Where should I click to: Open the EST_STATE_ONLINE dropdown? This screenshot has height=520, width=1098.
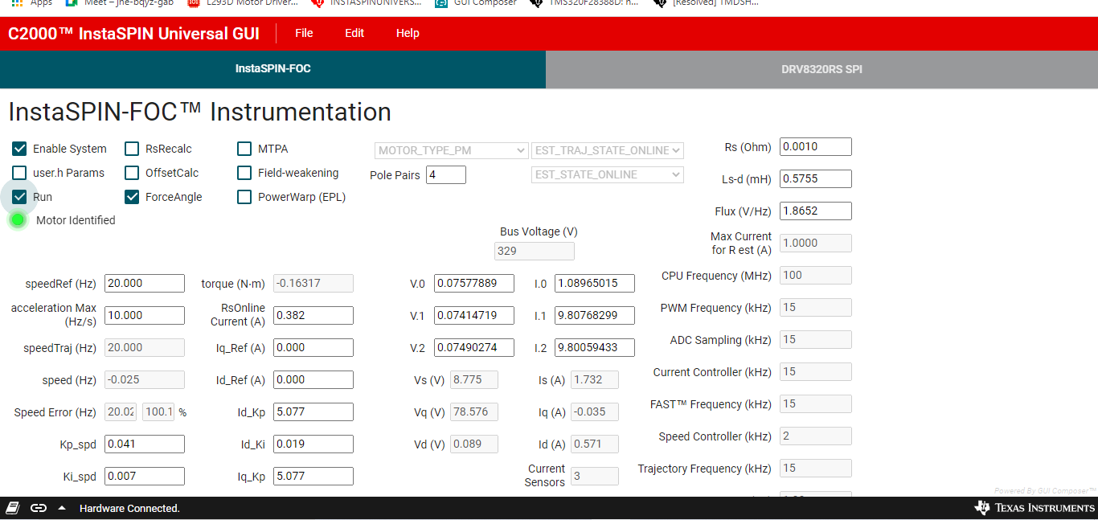608,174
